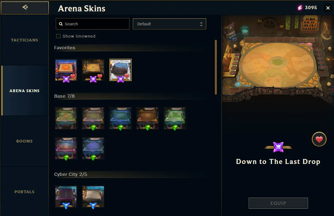Go to the Portals tab

coord(25,192)
